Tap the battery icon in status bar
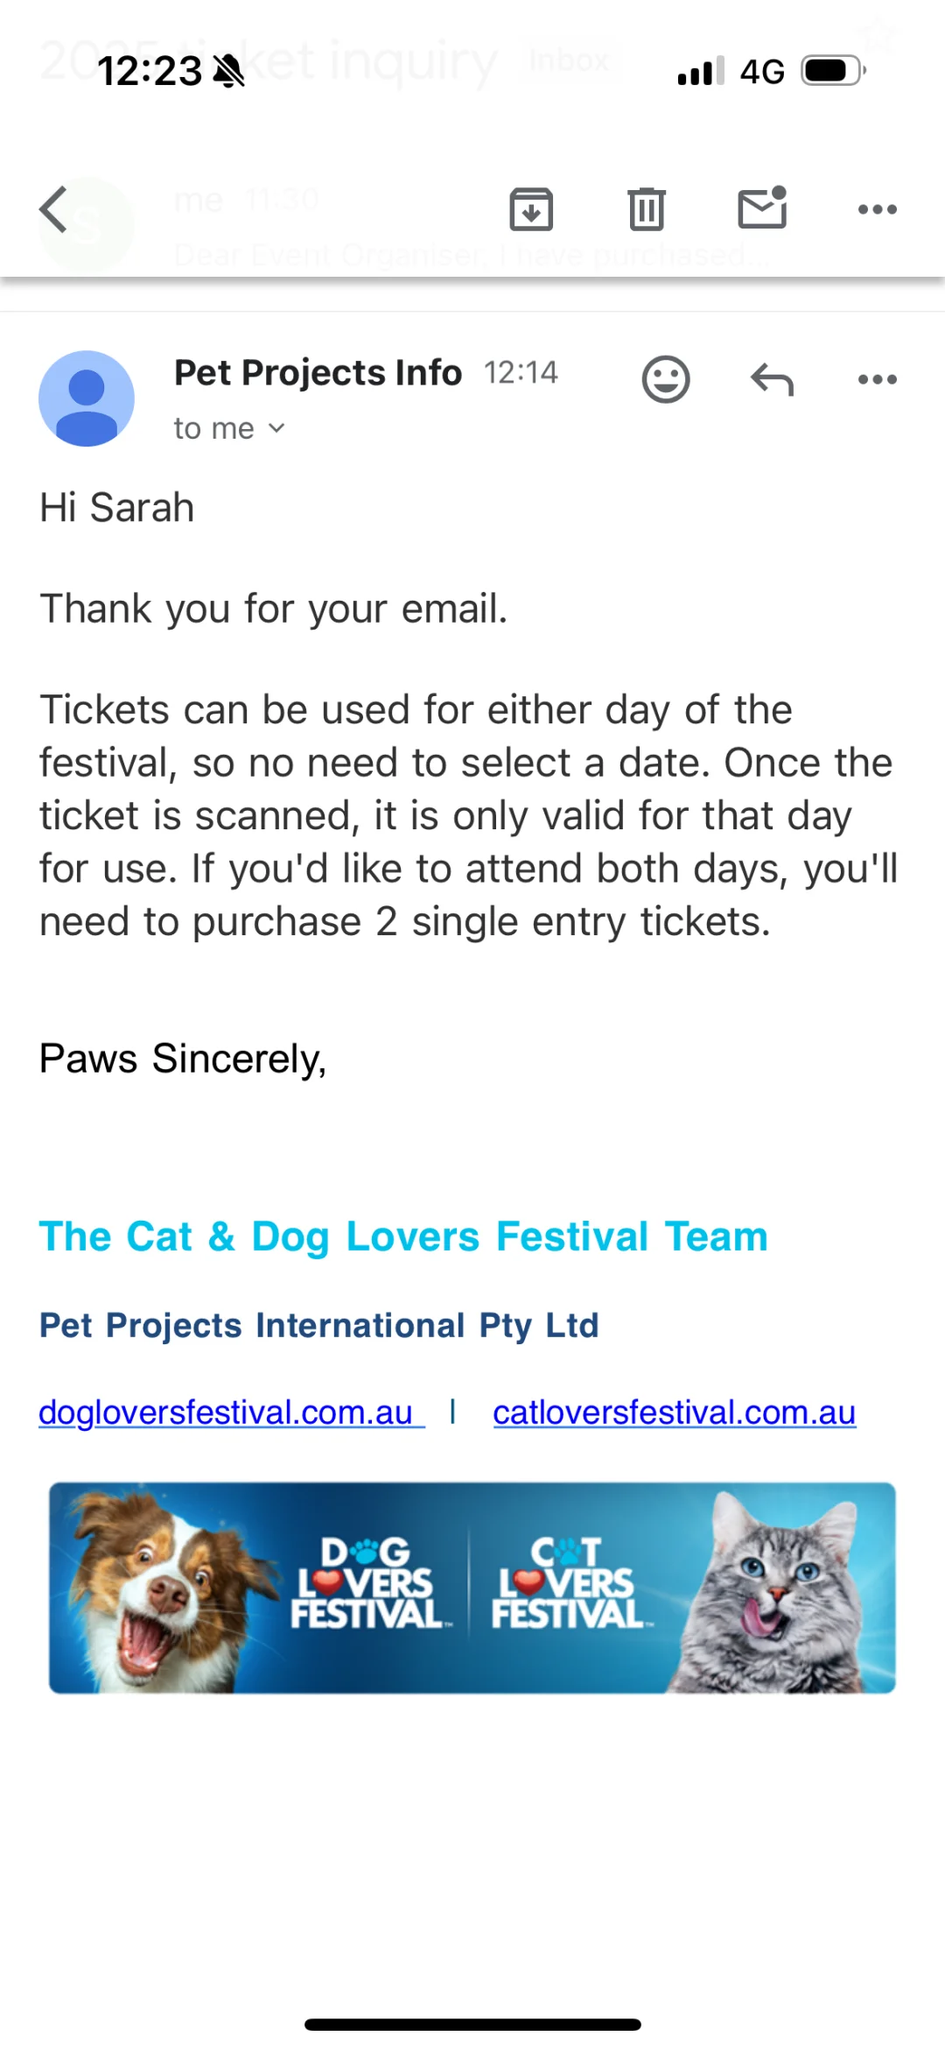Viewport: 945px width, 2050px height. [x=834, y=71]
